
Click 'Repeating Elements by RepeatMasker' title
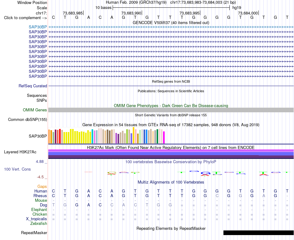pos(171,228)
